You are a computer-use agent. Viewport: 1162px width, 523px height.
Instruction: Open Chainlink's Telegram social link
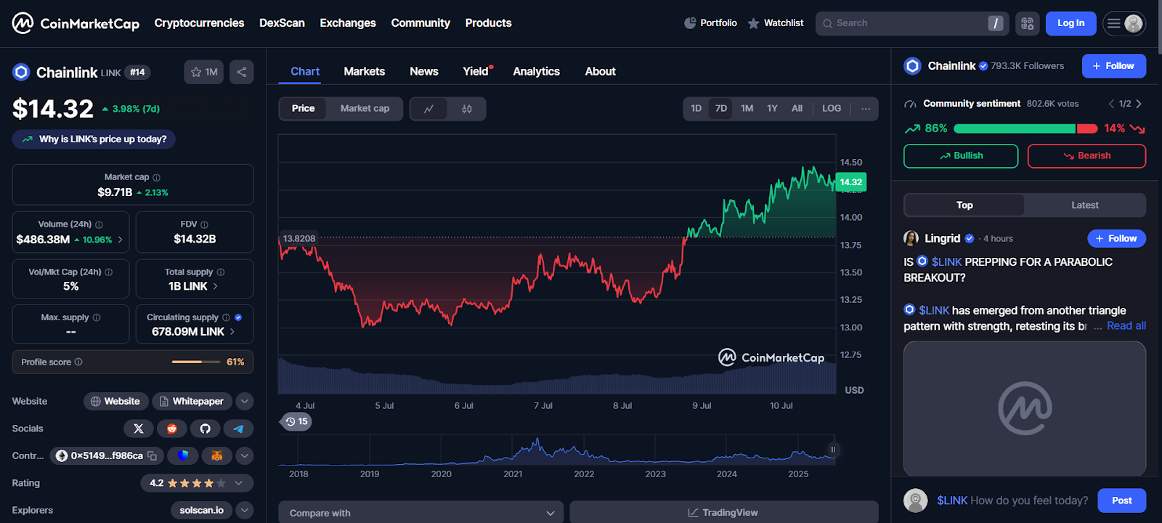click(x=238, y=429)
